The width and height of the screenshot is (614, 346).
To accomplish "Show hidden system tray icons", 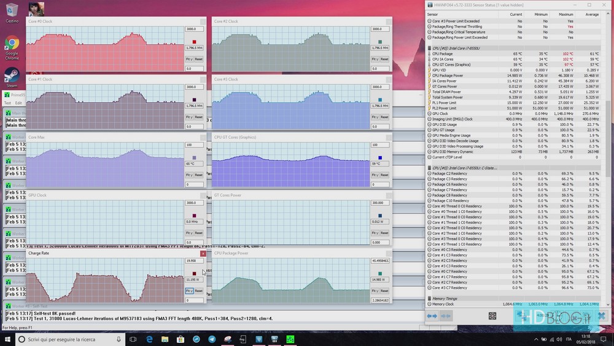I will pos(535,339).
